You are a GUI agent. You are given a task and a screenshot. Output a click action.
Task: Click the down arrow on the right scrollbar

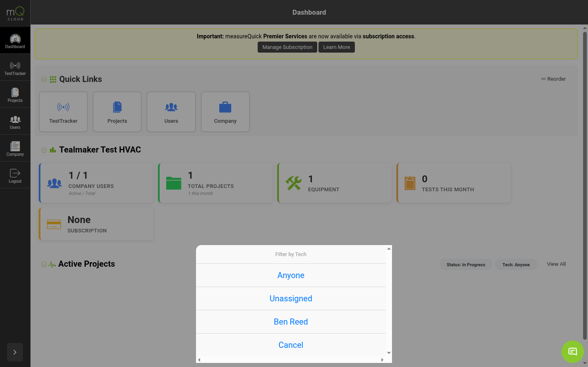(x=585, y=362)
